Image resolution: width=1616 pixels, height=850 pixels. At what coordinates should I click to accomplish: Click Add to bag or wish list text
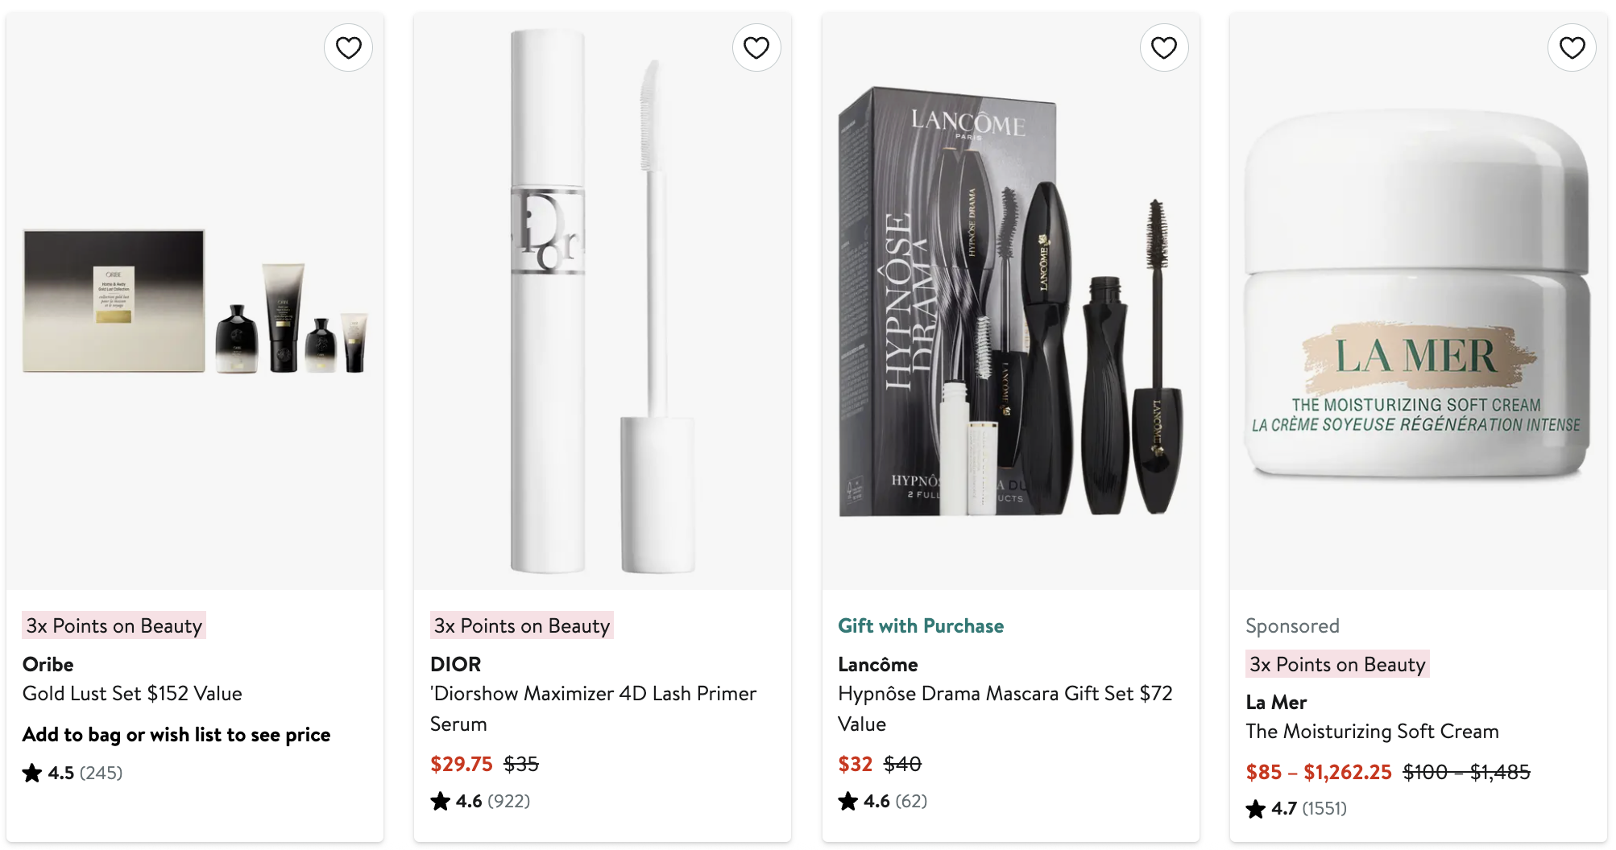[176, 735]
